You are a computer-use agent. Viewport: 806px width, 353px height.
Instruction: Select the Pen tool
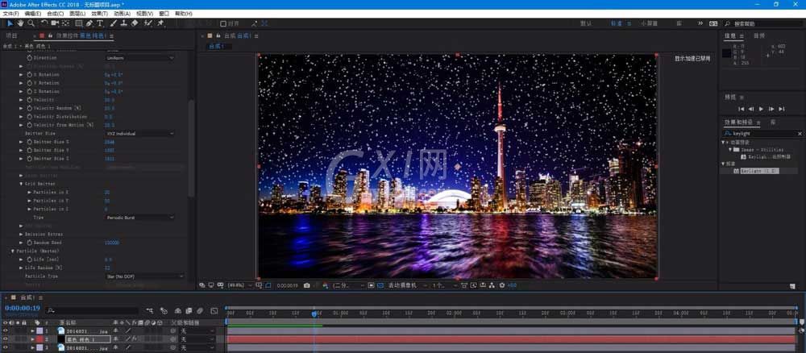[x=89, y=23]
